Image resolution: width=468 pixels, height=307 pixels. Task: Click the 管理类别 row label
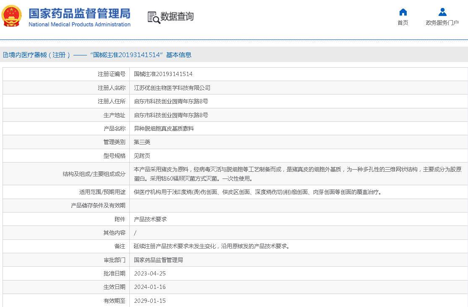point(115,142)
